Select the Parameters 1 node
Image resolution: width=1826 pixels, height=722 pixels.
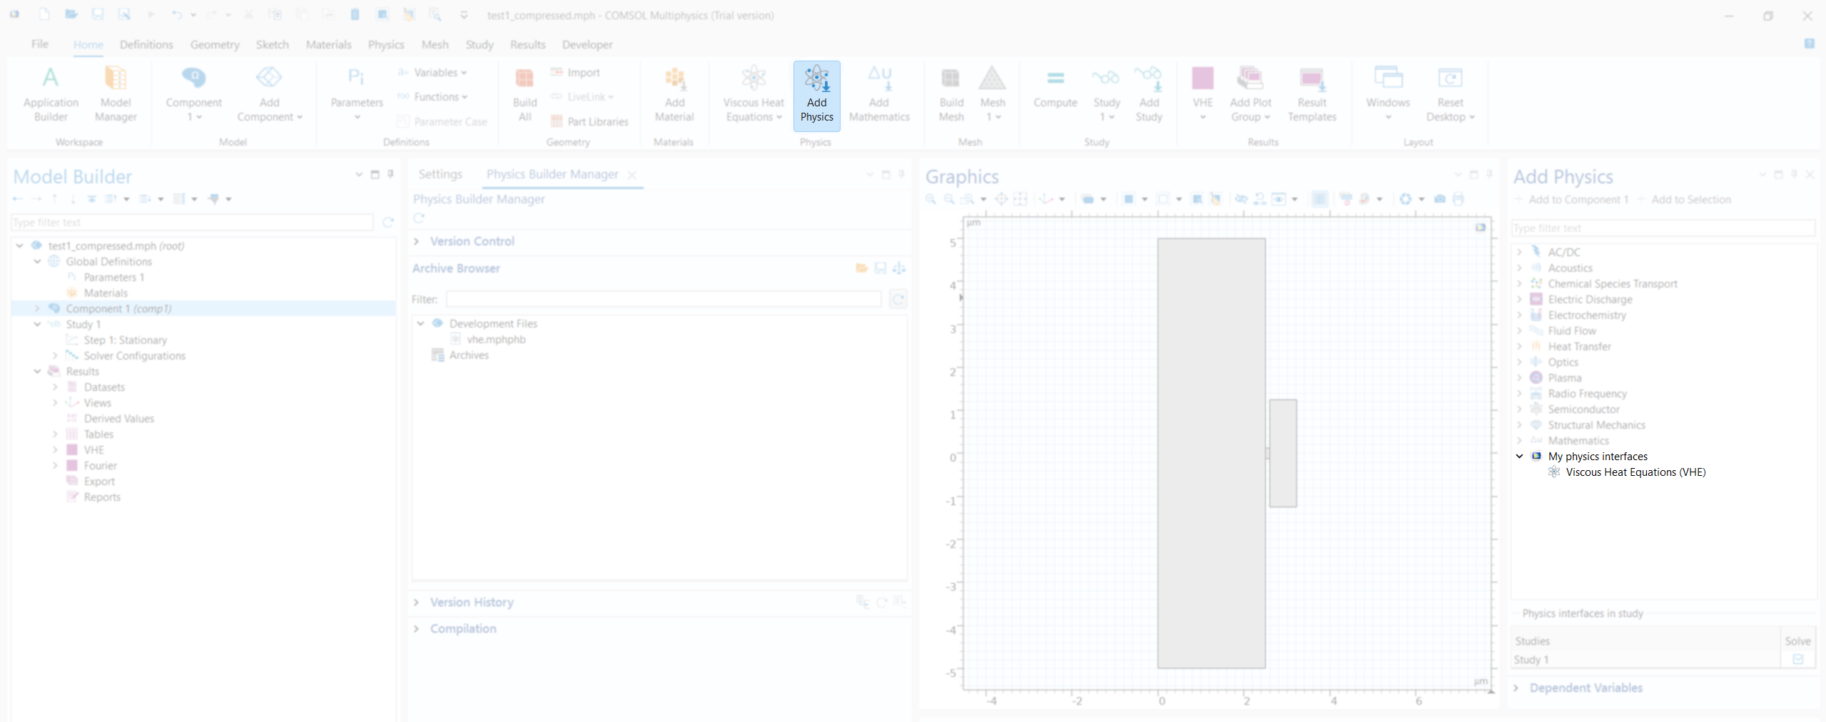[114, 278]
